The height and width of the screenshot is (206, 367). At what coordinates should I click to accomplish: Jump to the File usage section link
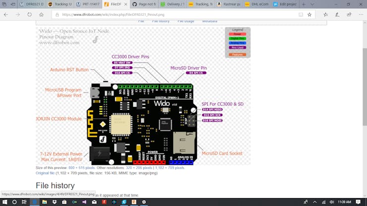(185, 21)
